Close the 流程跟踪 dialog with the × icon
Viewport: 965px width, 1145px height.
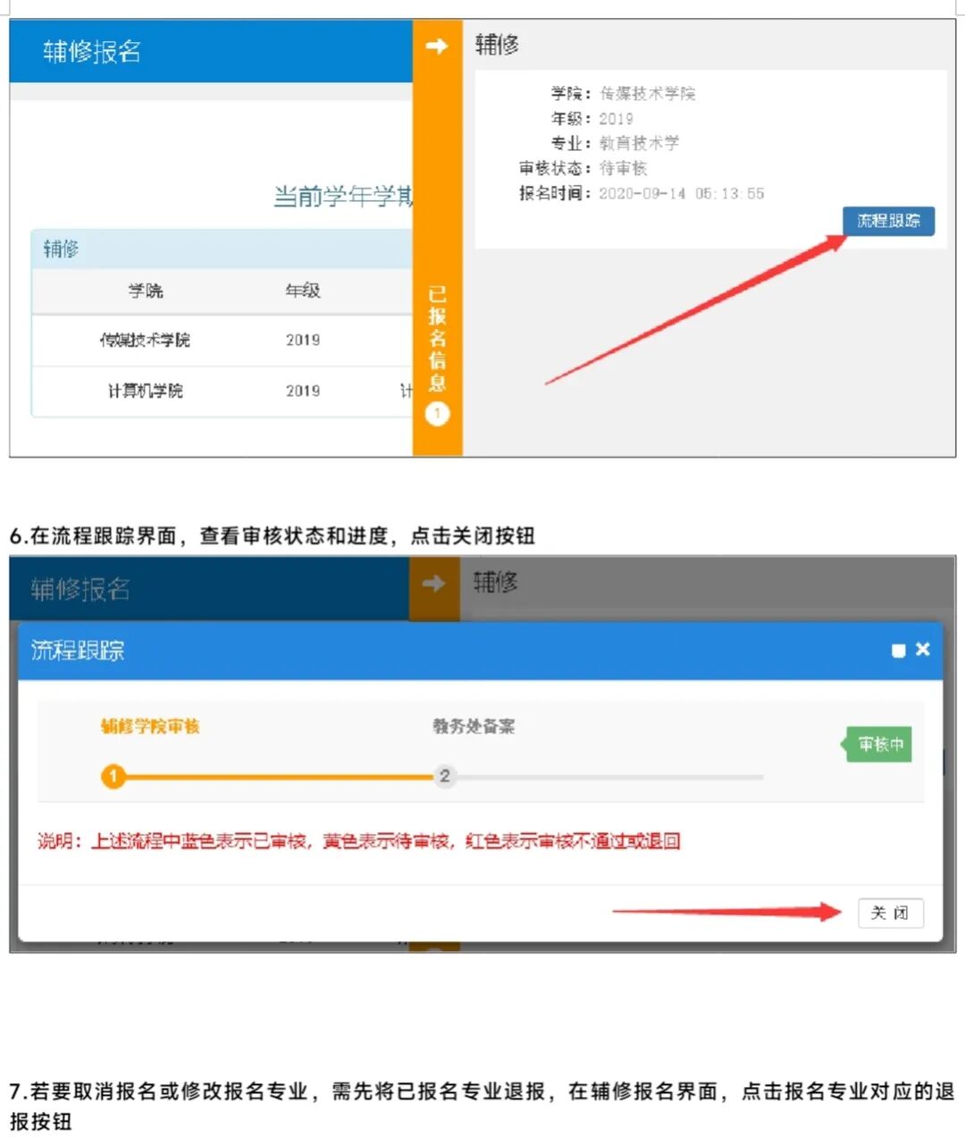[x=923, y=650]
